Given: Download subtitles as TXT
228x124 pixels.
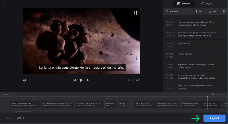Looking at the screenshot, I should [x=199, y=11].
